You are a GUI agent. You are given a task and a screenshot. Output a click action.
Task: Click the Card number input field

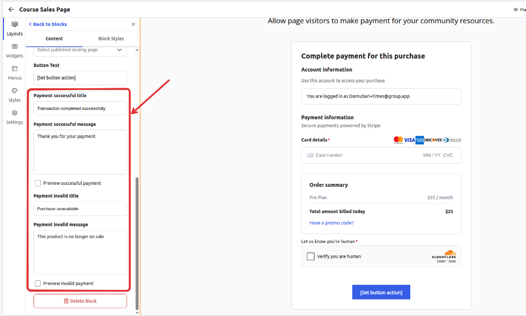click(x=364, y=155)
